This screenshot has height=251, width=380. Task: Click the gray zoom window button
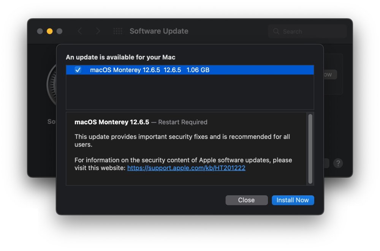[59, 31]
